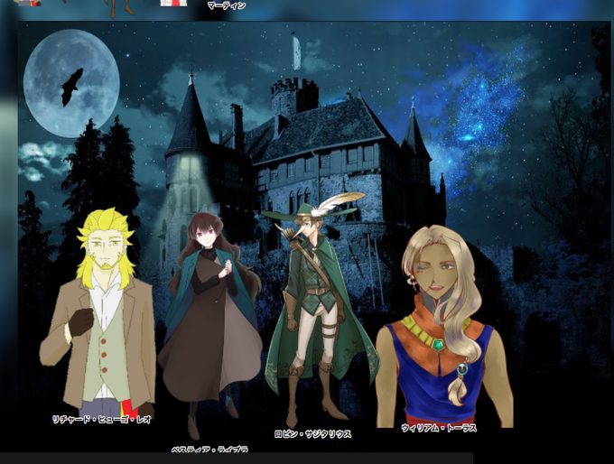Select the winking William character in blue vest

click(x=444, y=326)
